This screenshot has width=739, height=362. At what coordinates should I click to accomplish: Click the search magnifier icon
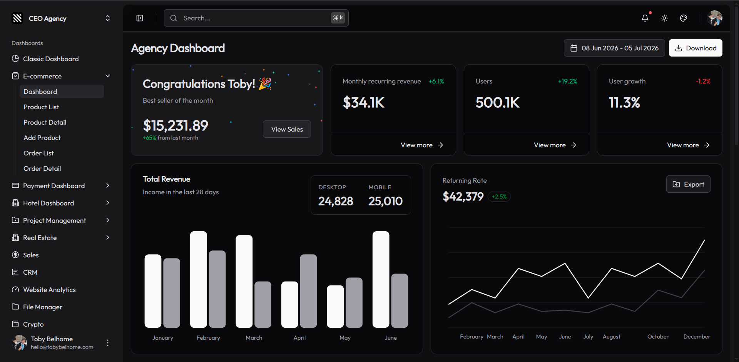click(x=174, y=18)
